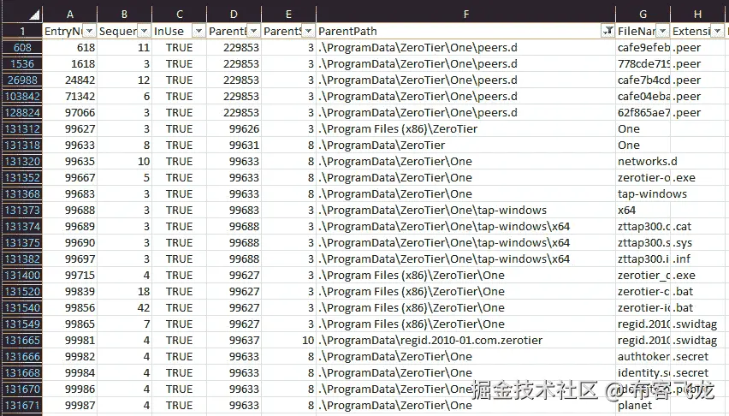Click parent sequence cell showing 10

pyautogui.click(x=288, y=340)
